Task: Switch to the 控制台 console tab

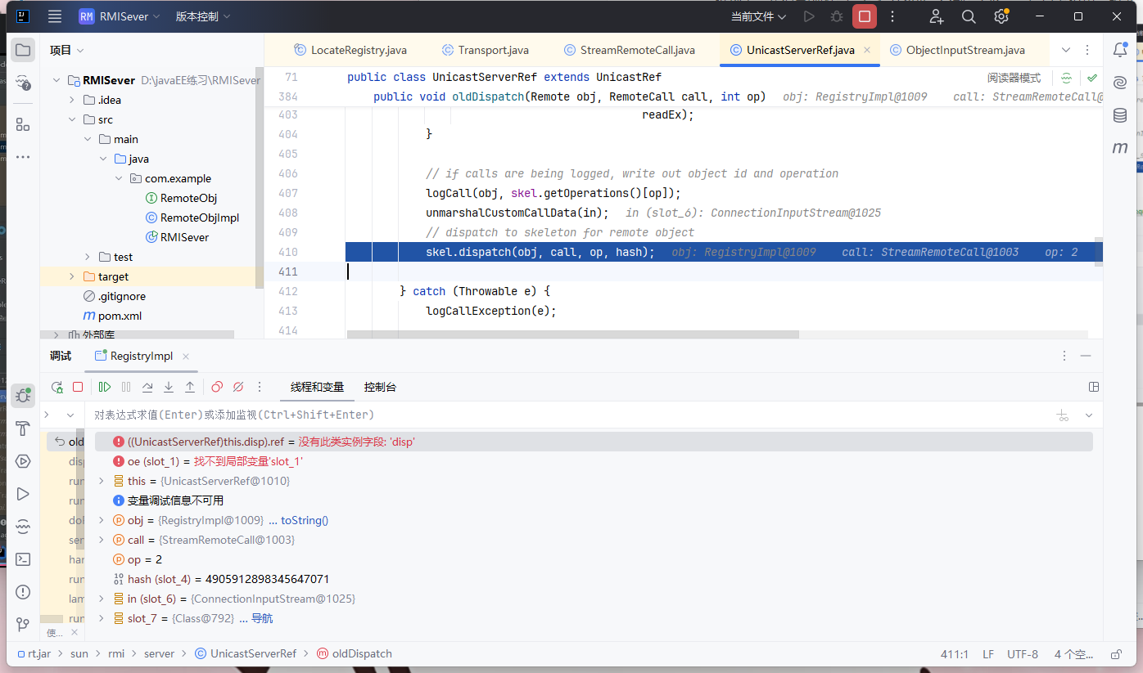Action: point(380,387)
